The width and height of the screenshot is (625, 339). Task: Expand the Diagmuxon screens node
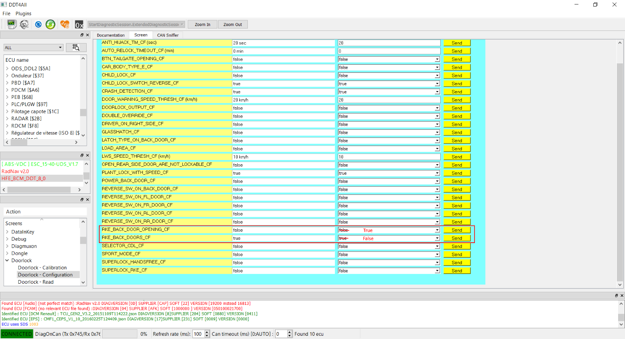[7, 246]
